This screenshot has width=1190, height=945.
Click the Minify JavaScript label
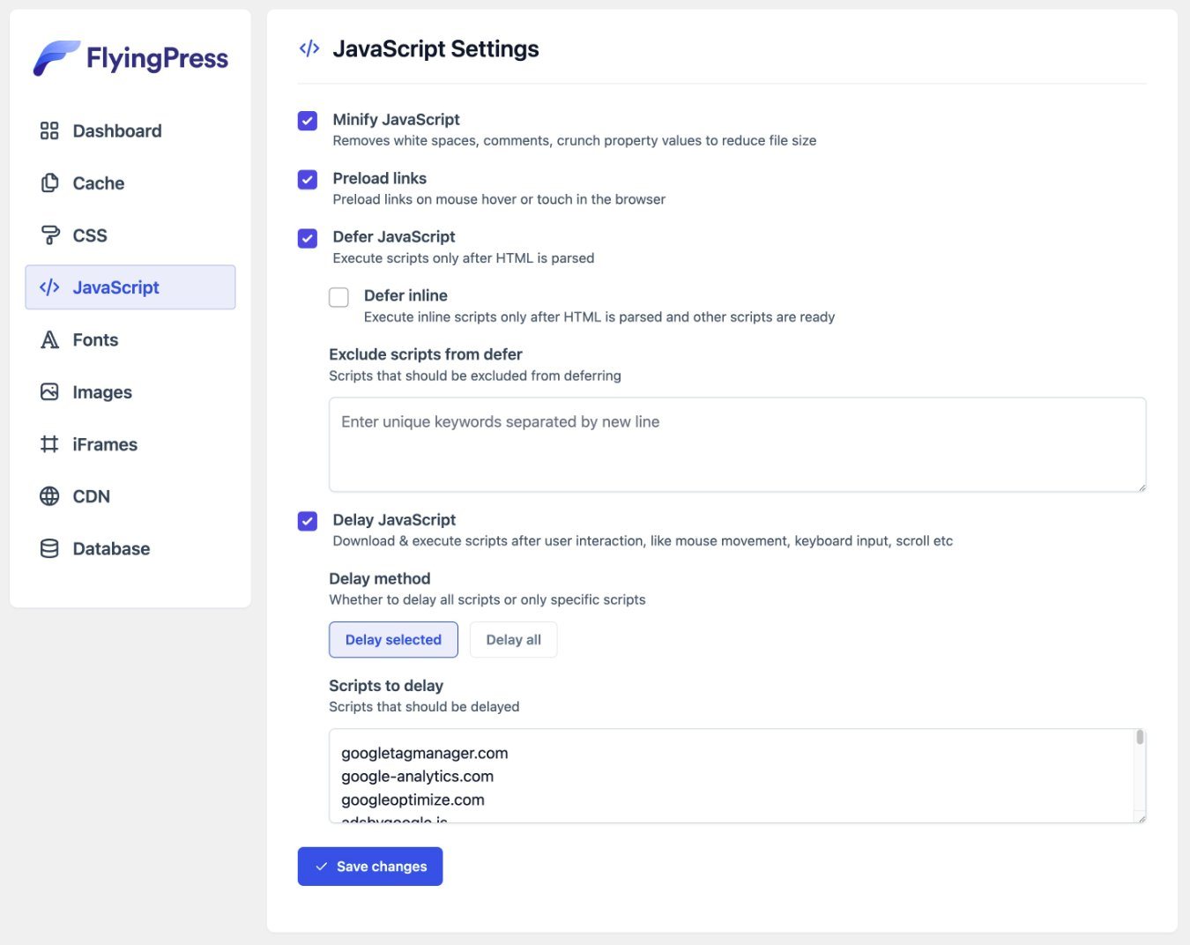pyautogui.click(x=396, y=119)
